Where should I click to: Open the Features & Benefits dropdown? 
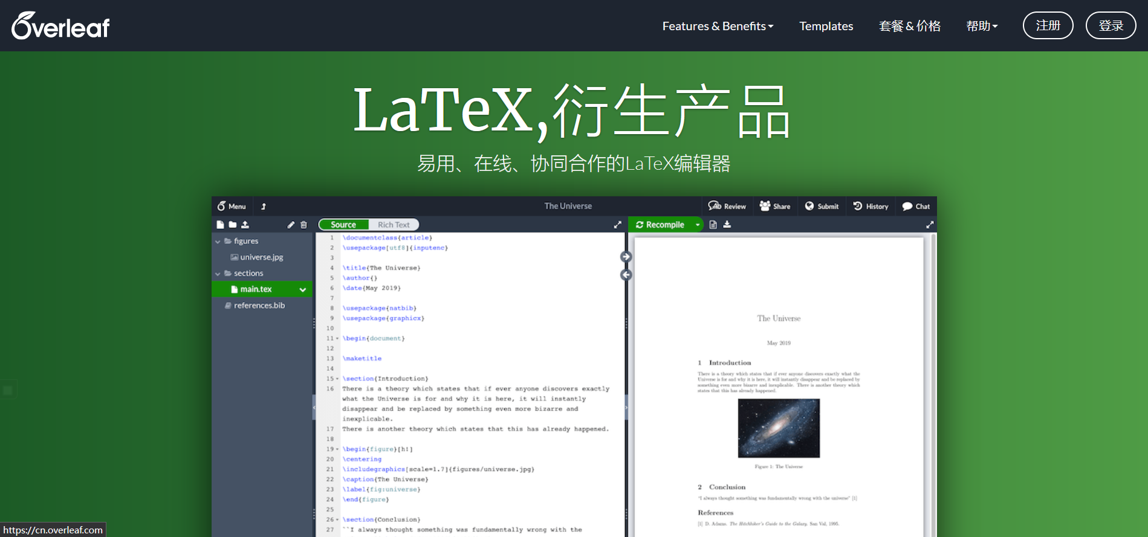tap(718, 26)
